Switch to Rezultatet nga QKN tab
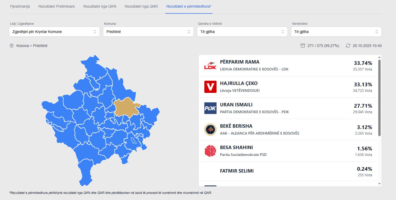 [100, 6]
